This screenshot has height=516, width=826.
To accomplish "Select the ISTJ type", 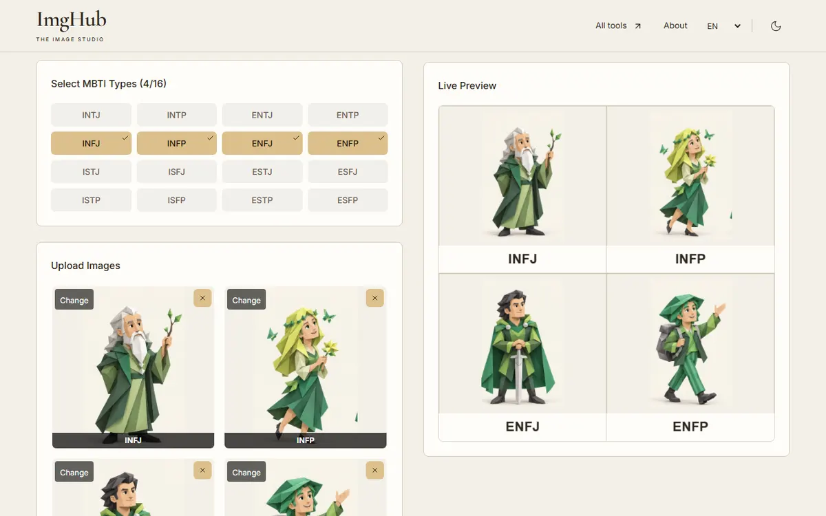I will point(91,172).
